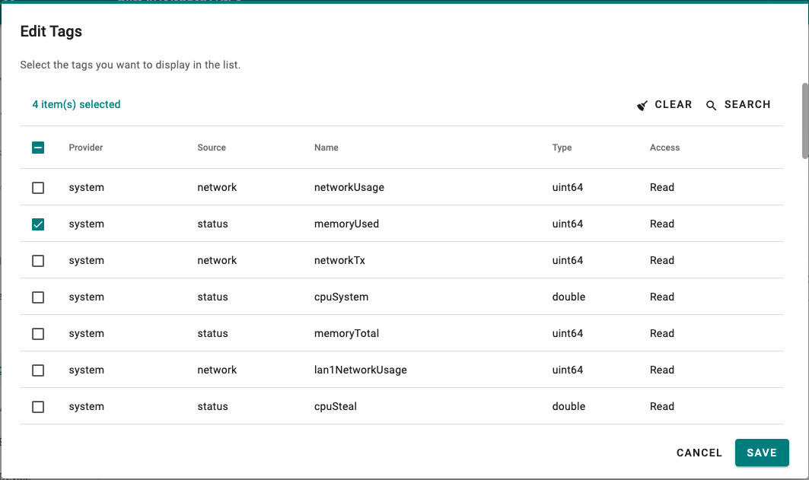Viewport: 809px width, 480px height.
Task: Click the memoryUsed tag name
Action: point(347,224)
